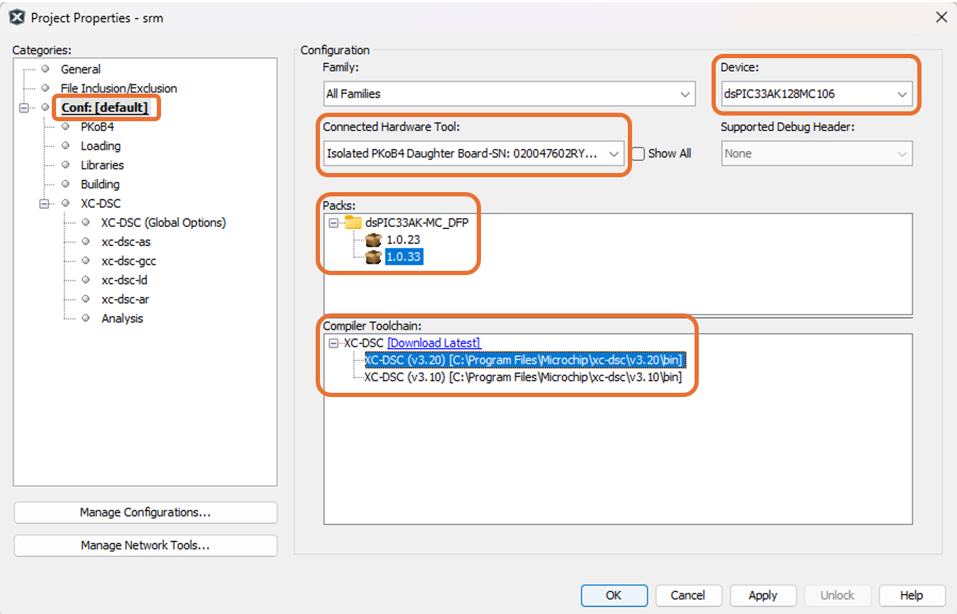Click the pack icon beside 1.0.33

point(374,257)
